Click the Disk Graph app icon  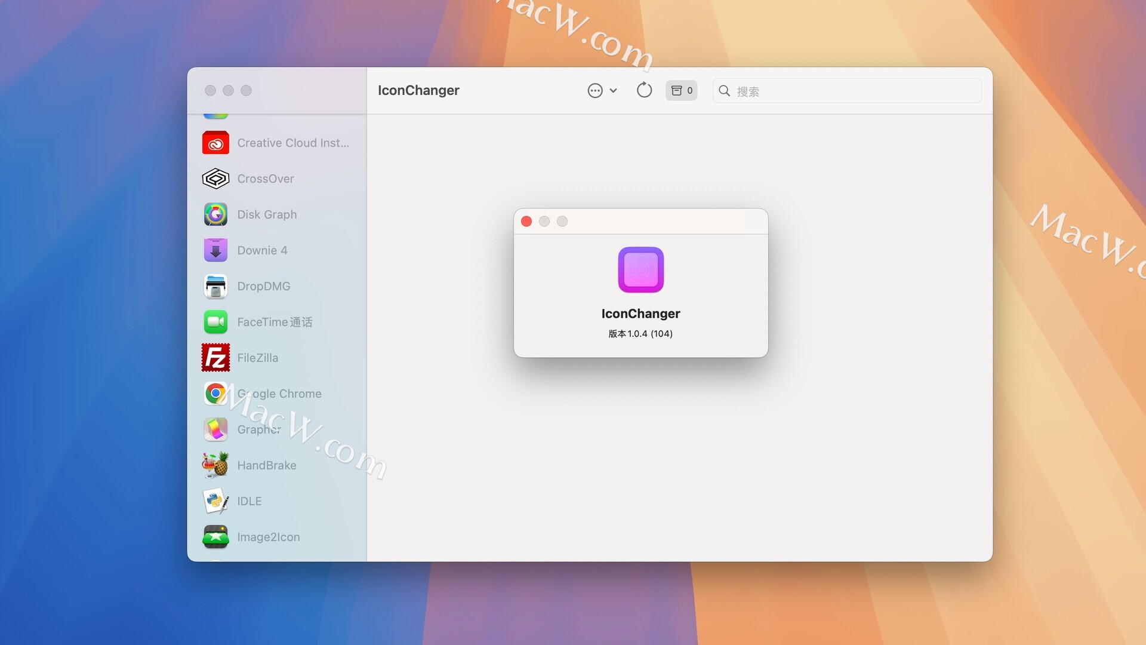[215, 214]
